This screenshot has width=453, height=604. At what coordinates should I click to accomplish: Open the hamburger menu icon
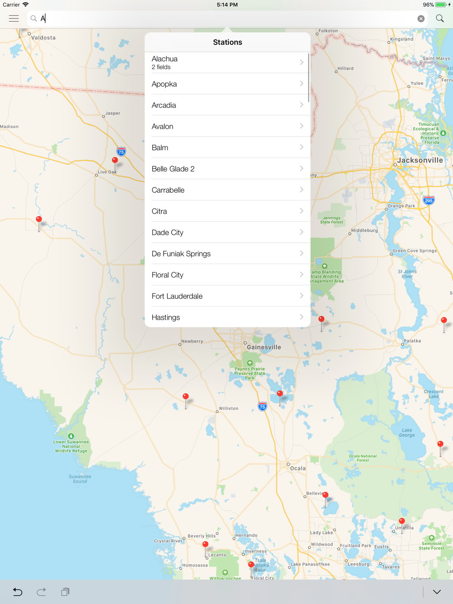[x=14, y=19]
